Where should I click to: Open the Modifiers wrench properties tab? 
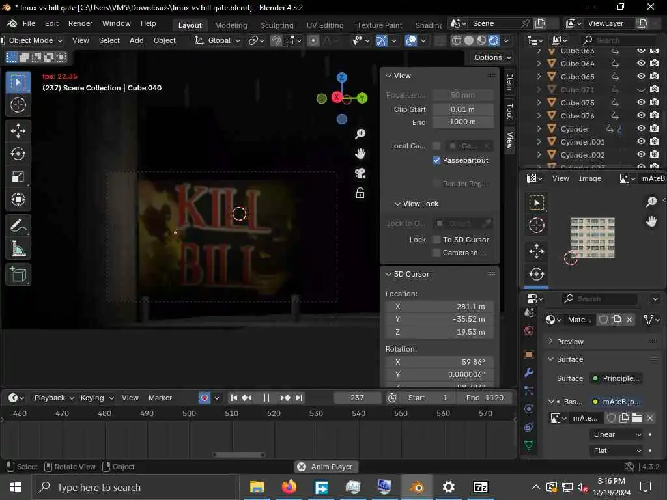point(529,372)
